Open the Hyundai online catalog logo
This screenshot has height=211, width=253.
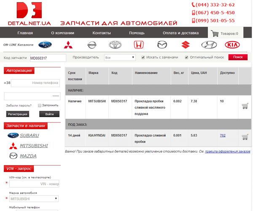click(x=209, y=45)
